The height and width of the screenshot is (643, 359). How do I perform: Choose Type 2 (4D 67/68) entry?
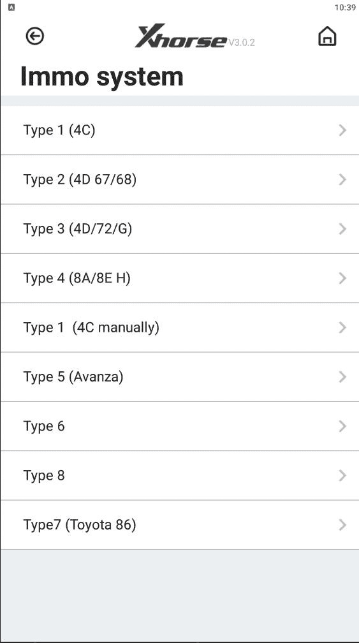point(180,180)
